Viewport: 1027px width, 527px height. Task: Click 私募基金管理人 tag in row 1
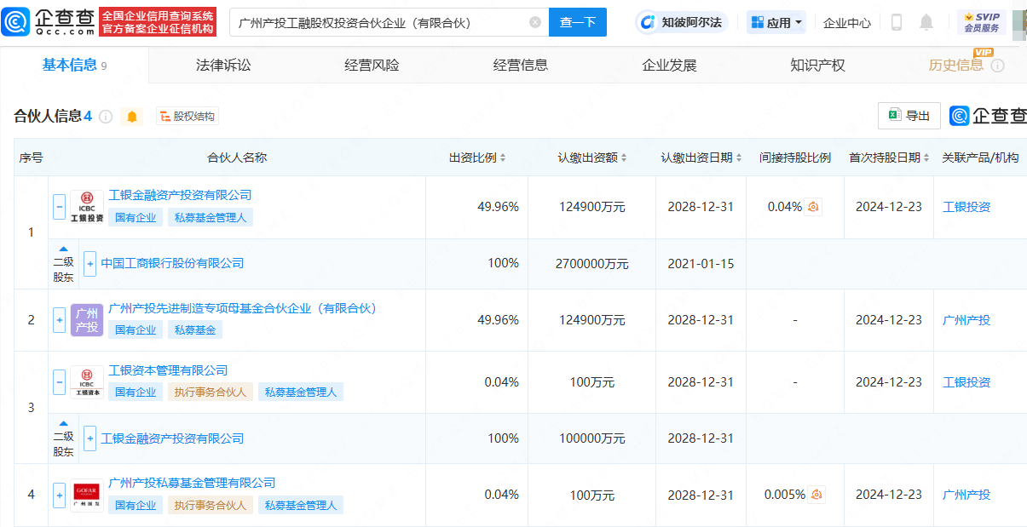coord(210,217)
